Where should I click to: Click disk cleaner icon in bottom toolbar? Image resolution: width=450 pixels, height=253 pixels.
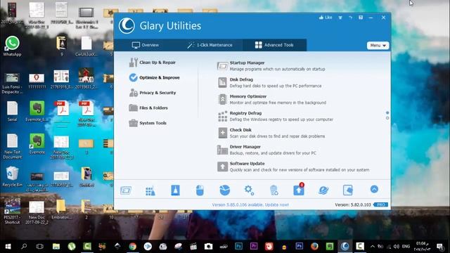(x=175, y=190)
